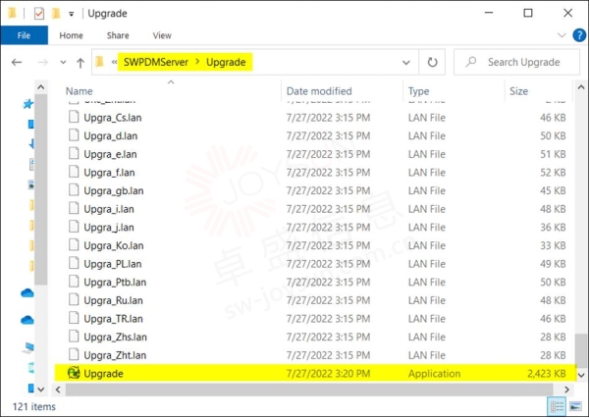The width and height of the screenshot is (590, 418).
Task: Sort by the Size column header
Action: click(518, 91)
